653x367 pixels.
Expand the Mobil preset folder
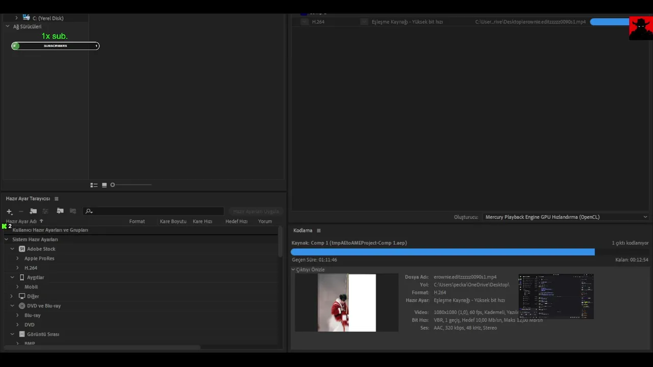tap(17, 287)
